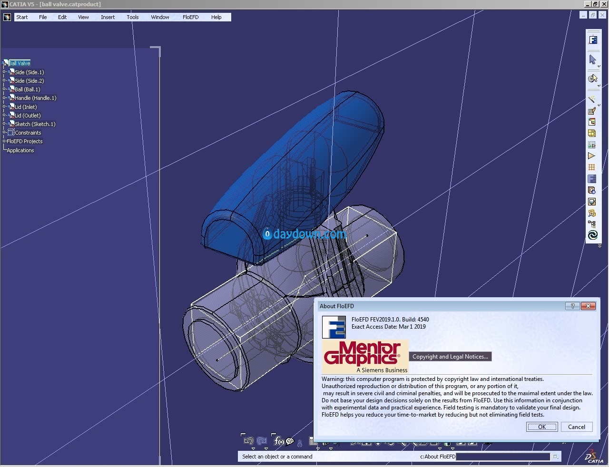This screenshot has width=609, height=467.
Task: Click the project tree window icon in right toolbar
Action: point(592,122)
